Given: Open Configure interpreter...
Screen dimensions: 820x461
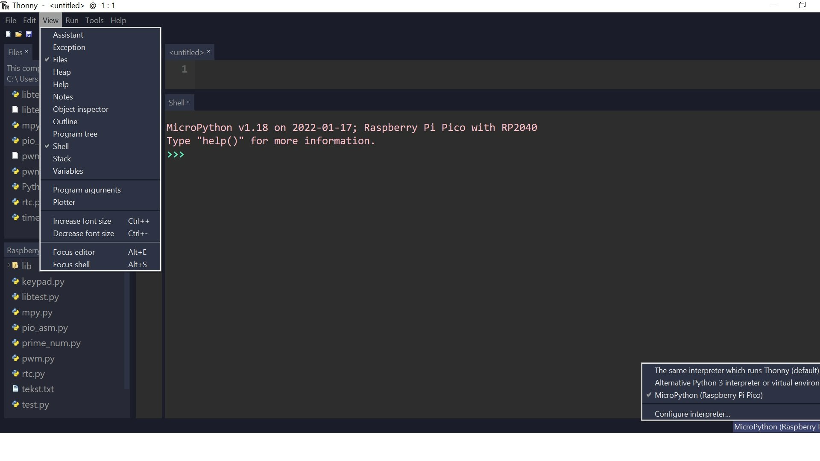Looking at the screenshot, I should [x=731, y=414].
